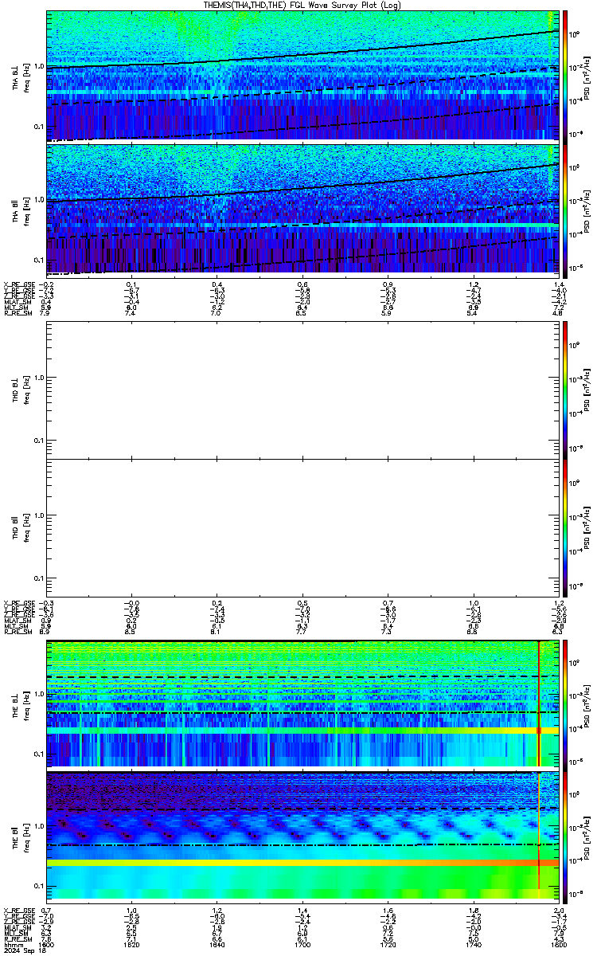Click the color bar beside the THD BL panel
Image resolution: width=597 pixels, height=956 pixels.
pos(566,389)
